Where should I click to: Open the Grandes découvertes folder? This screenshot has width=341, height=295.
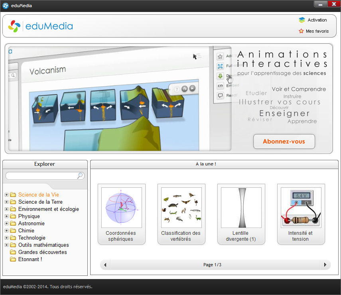[42, 252]
